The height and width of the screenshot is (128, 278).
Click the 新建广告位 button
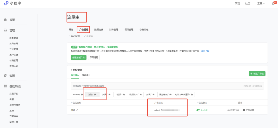(257, 73)
